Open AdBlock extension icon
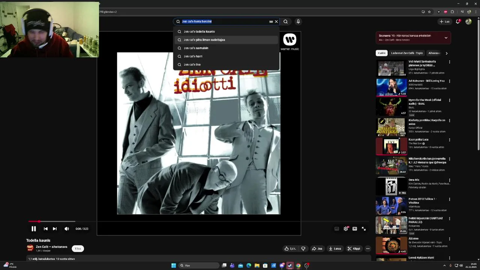Screen dimensions: 480x270 coord(445,12)
